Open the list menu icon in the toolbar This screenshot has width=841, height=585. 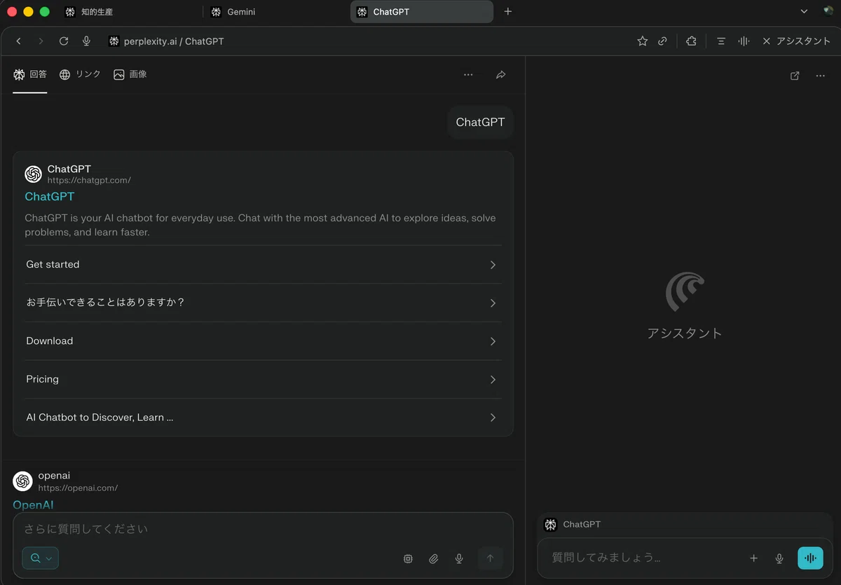[x=720, y=41]
